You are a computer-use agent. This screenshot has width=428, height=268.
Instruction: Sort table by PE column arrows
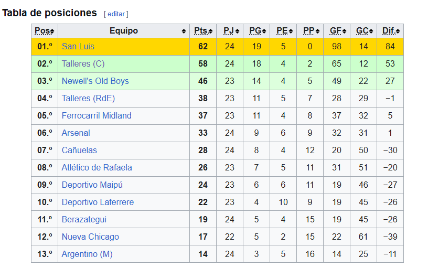pos(291,31)
